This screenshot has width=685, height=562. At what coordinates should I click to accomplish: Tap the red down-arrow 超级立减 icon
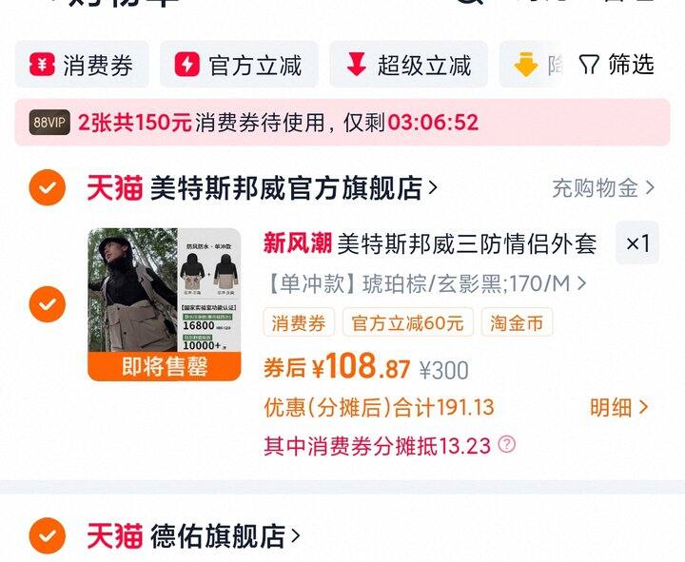(357, 64)
